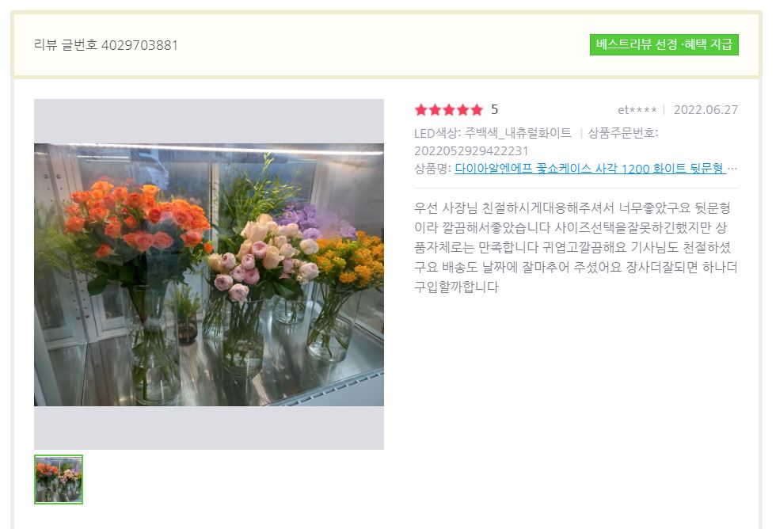
Task: Click order number 2022052929422231
Action: [x=471, y=151]
